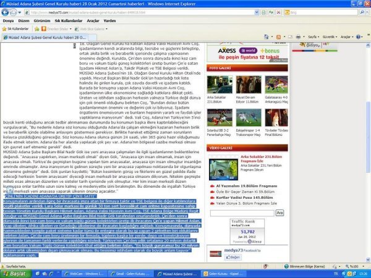The width and height of the screenshot is (371, 278).
Task: Open the Önerilen Siteler dropdown
Action: pos(56,29)
